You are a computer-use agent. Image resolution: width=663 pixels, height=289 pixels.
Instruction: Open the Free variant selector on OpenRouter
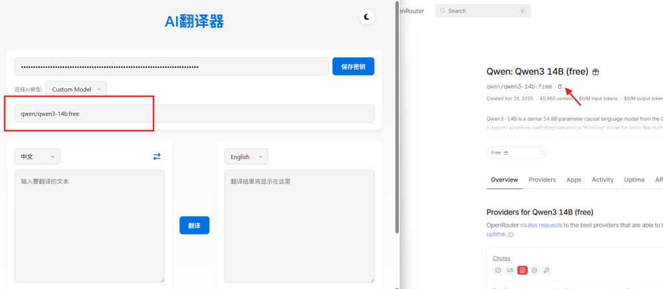coord(516,152)
